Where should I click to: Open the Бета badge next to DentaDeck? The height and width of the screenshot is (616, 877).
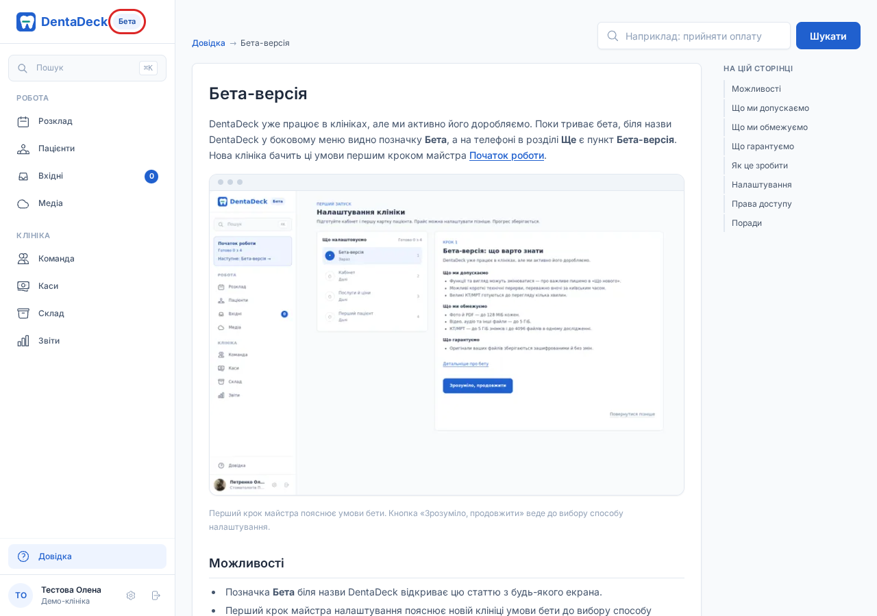coord(127,21)
